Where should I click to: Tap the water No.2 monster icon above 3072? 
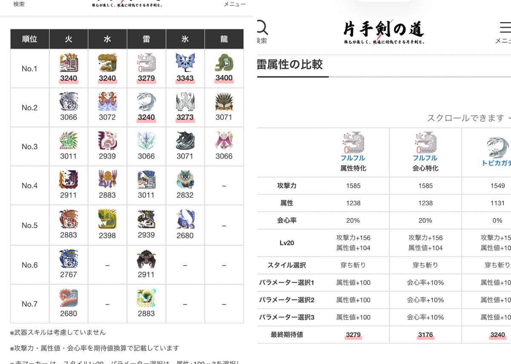coord(107,102)
